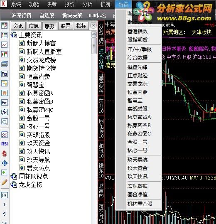Close the side panel with the X button

[93, 26]
